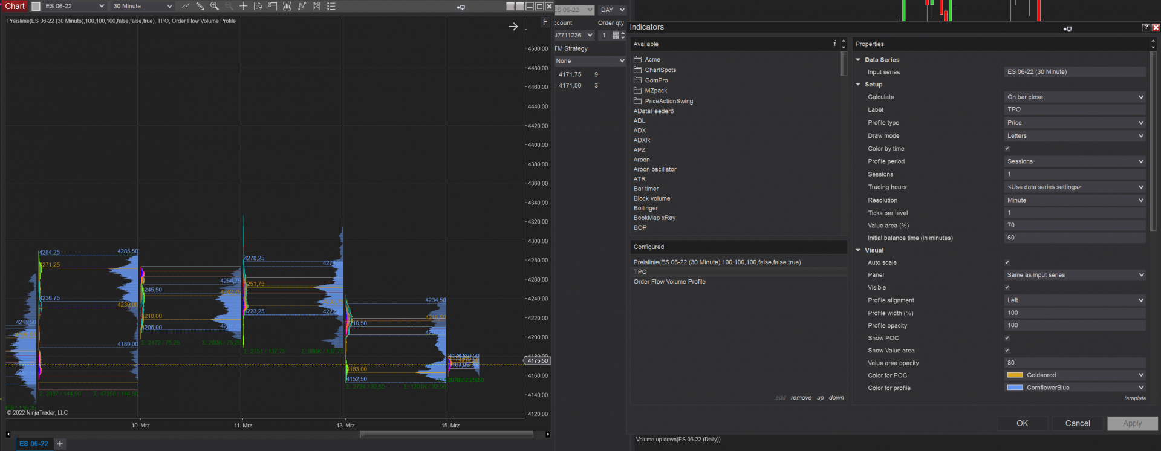Click the remove link under Configured

(801, 398)
